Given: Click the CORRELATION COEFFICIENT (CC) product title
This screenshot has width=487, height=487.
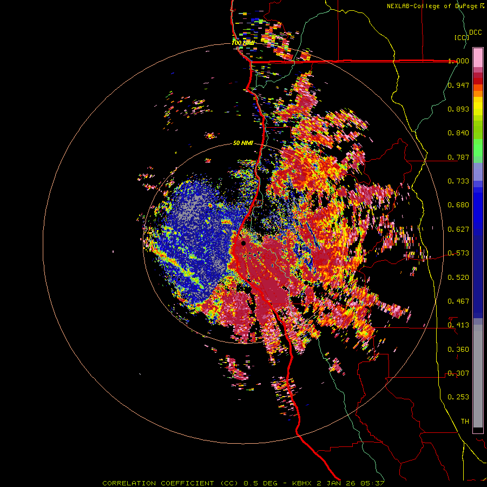Looking at the screenshot, I should pyautogui.click(x=170, y=483).
